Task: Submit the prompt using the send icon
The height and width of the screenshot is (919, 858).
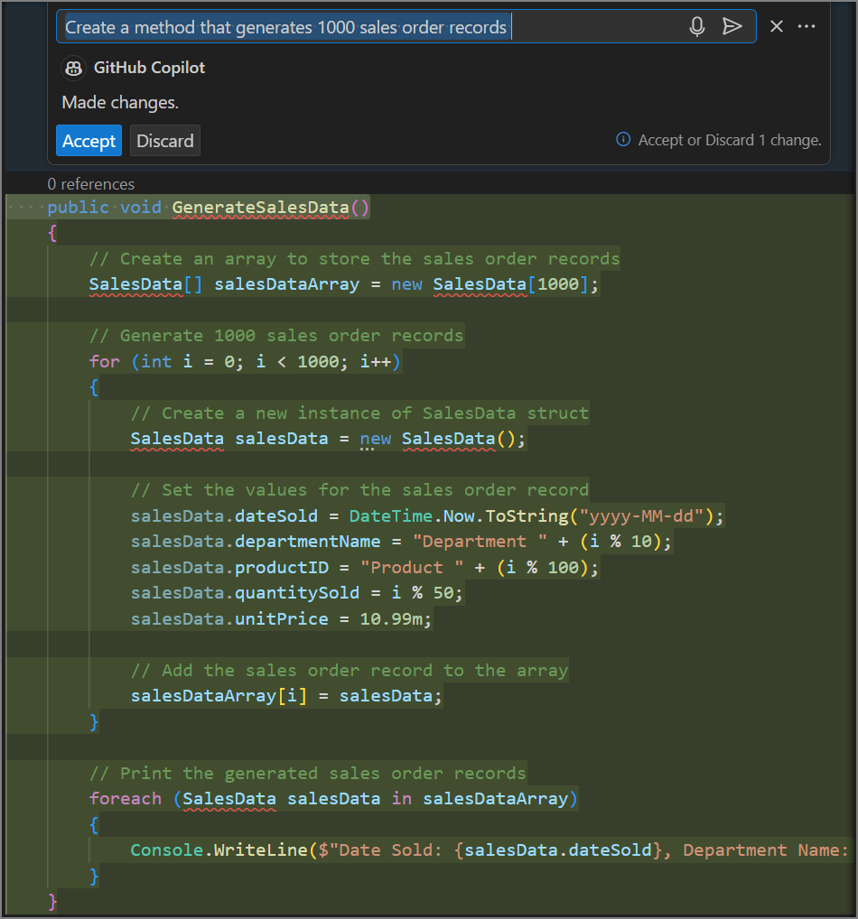Action: pos(733,26)
